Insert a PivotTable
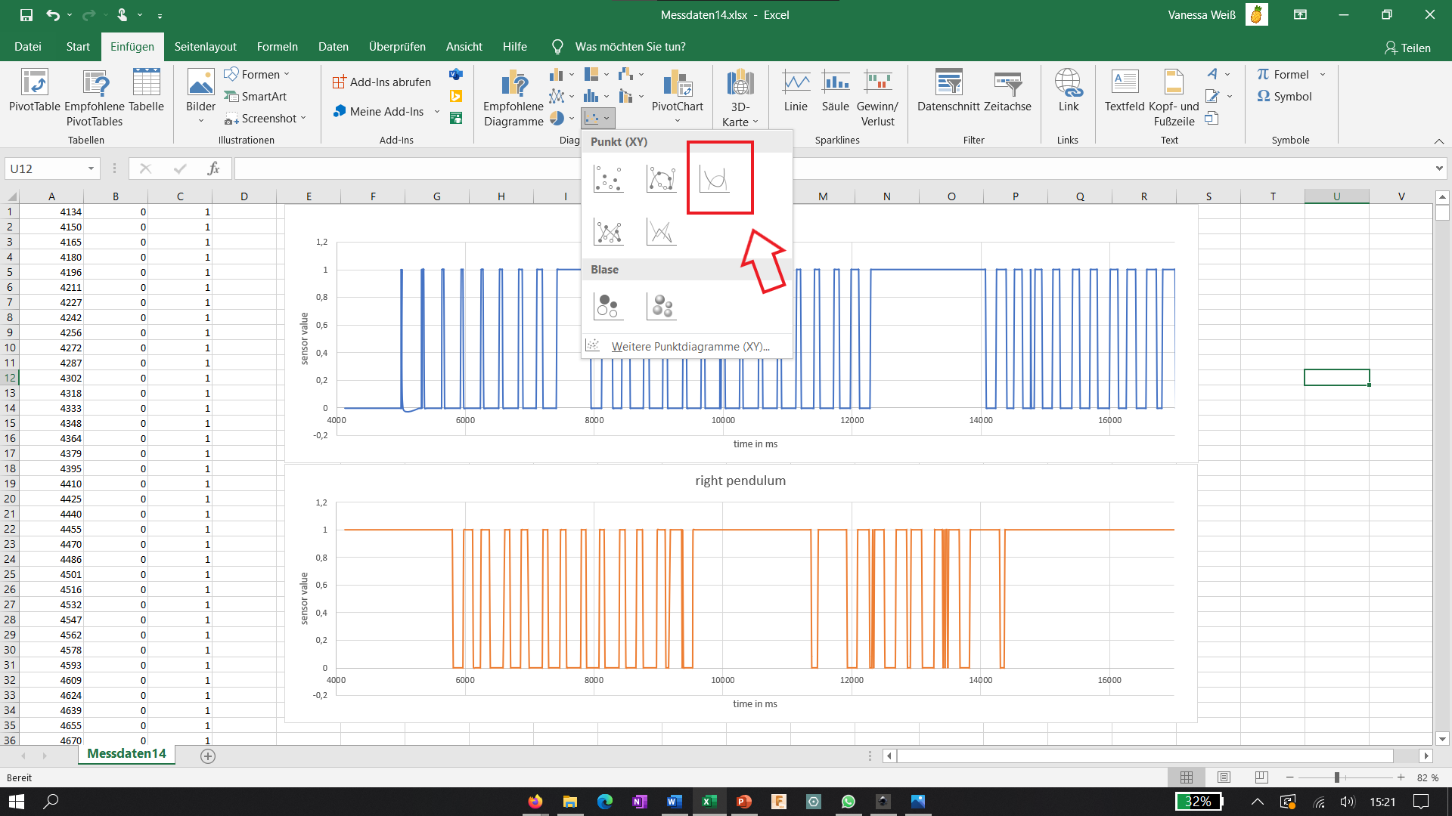The image size is (1452, 816). (34, 91)
